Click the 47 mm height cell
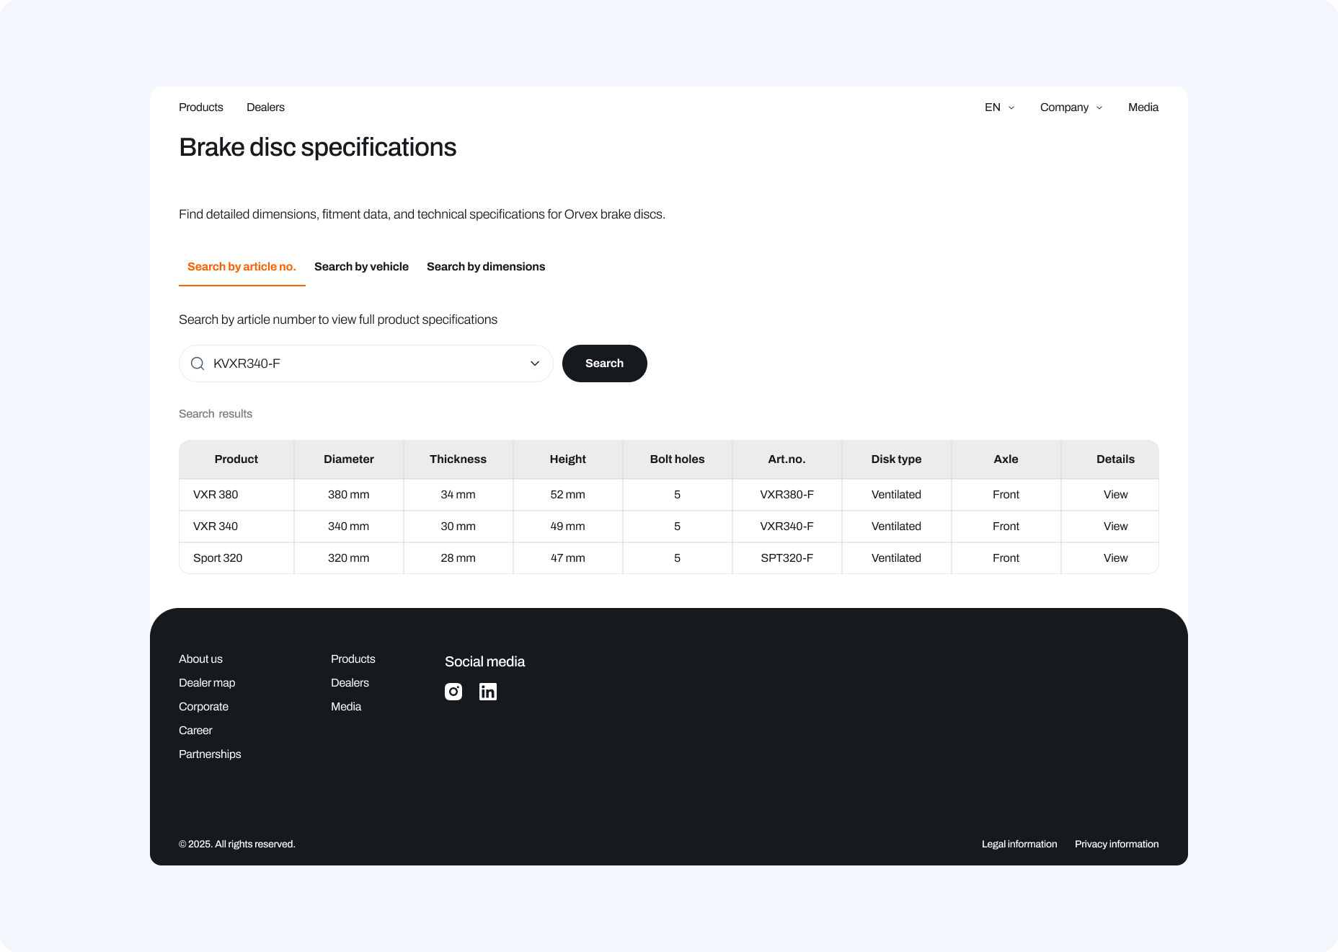 point(568,558)
